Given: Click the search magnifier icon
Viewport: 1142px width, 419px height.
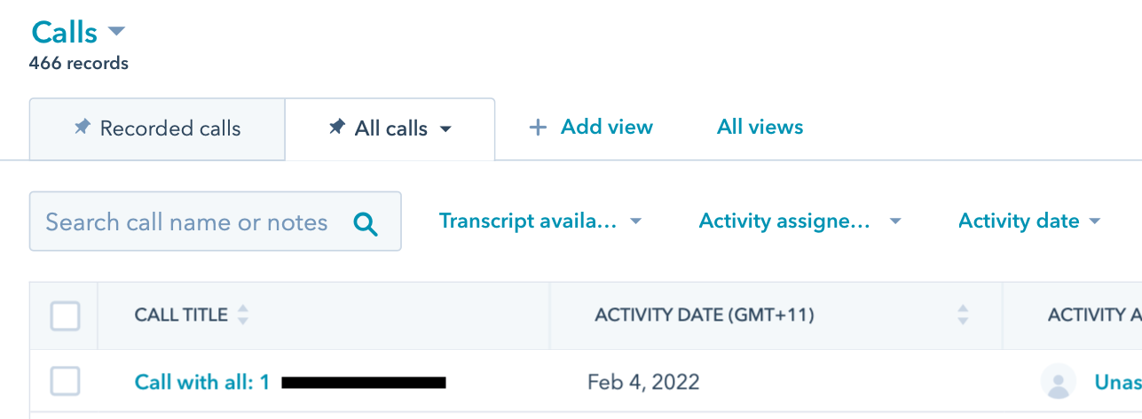Looking at the screenshot, I should 366,223.
